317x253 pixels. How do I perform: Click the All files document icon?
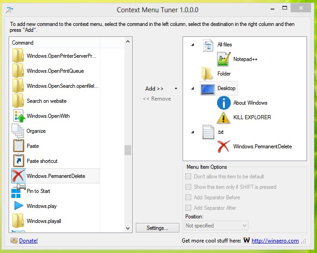[208, 45]
